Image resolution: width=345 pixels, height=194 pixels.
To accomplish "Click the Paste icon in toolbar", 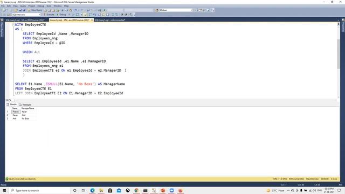I will point(71,10).
